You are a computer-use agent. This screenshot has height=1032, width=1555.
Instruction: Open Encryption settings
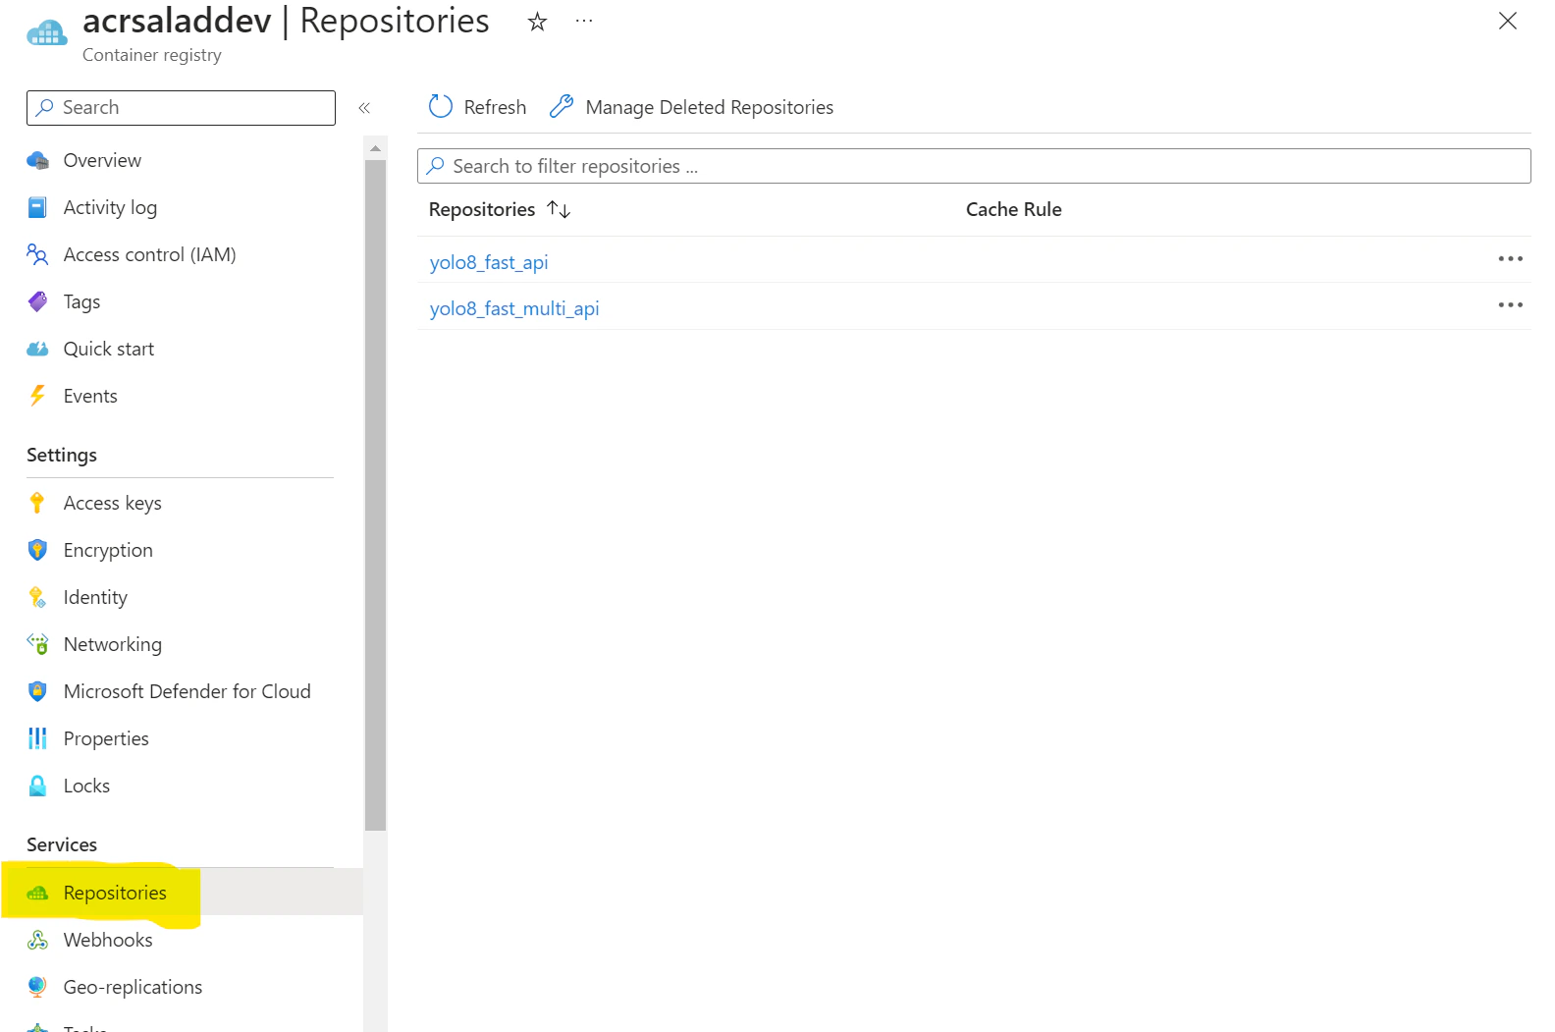click(108, 550)
